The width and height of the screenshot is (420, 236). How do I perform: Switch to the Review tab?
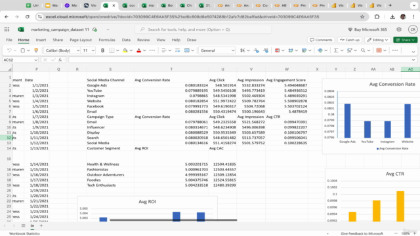[143, 40]
